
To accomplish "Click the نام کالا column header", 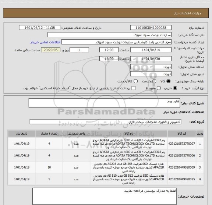I will pos(129,134).
